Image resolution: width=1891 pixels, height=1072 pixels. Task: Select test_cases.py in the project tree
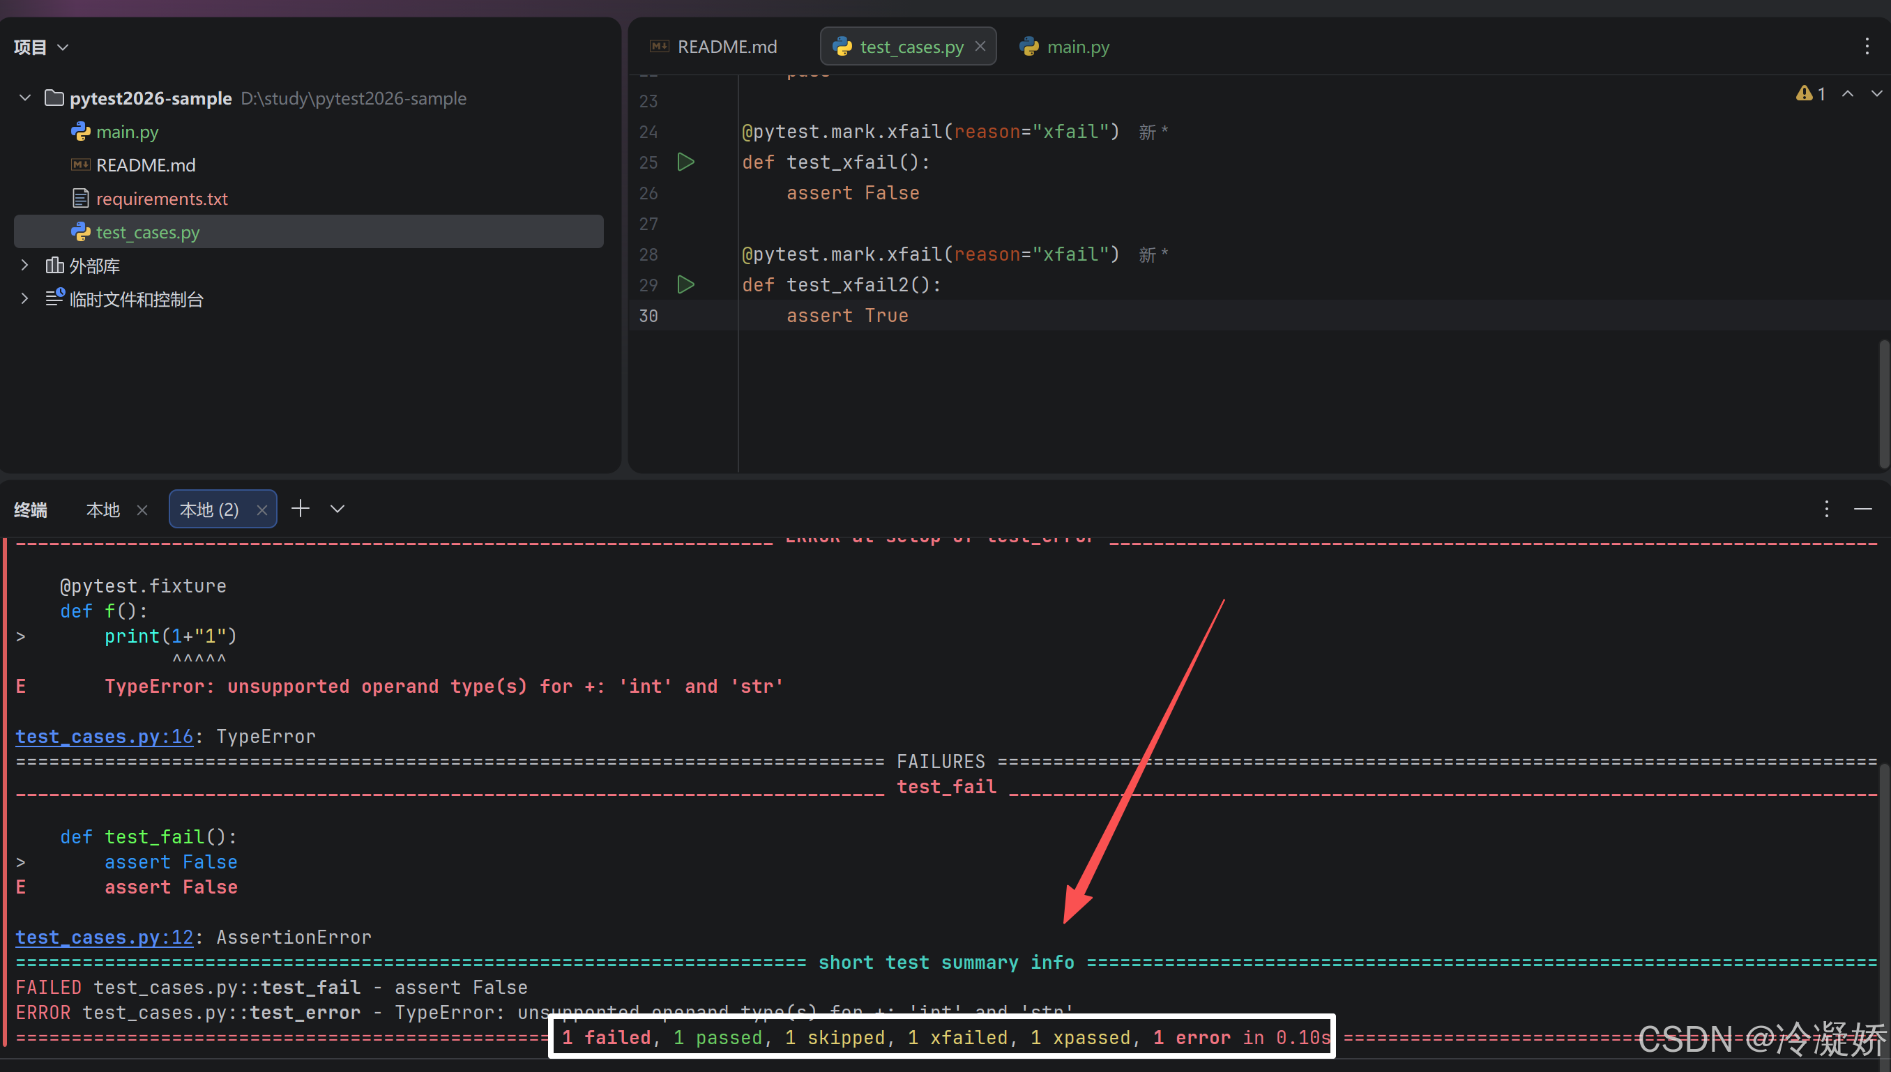tap(308, 232)
